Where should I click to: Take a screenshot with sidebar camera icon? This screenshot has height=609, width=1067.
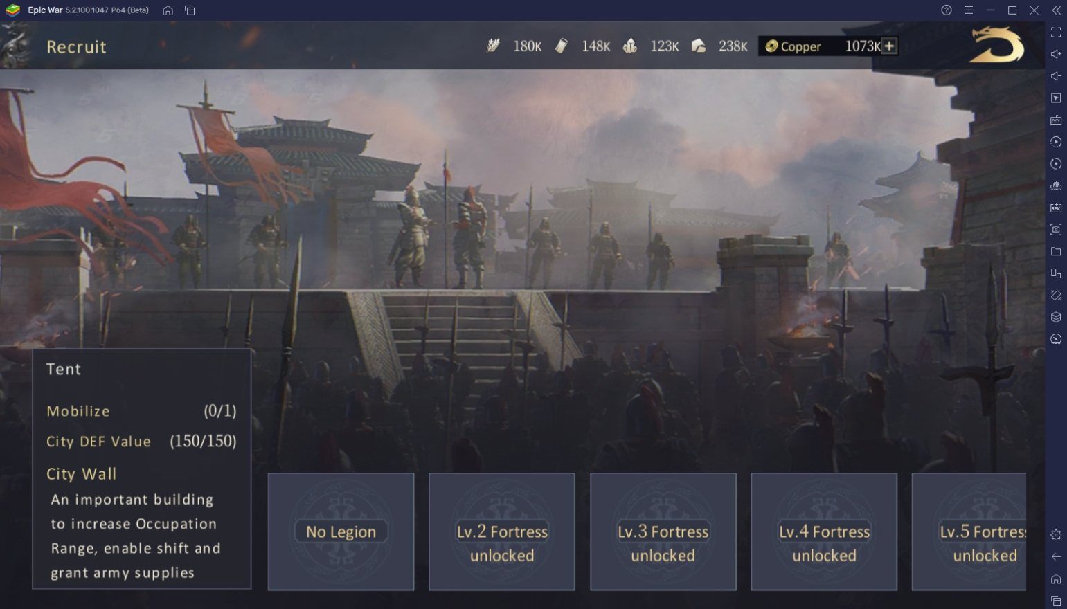click(x=1056, y=229)
